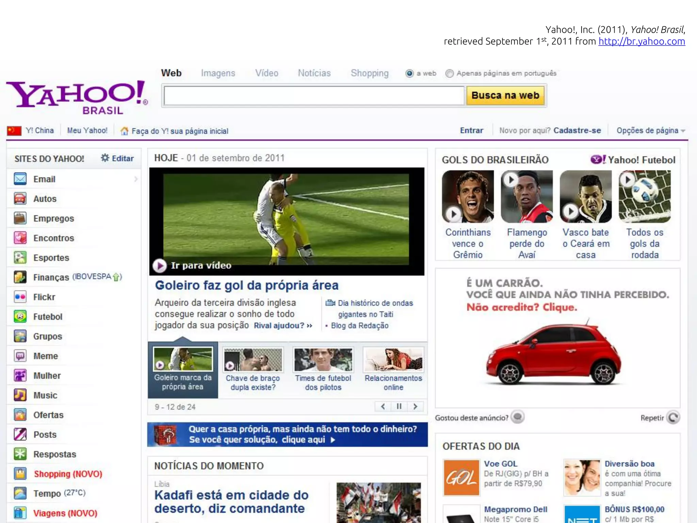Click the Esportes icon
697x523 pixels.
(x=20, y=257)
